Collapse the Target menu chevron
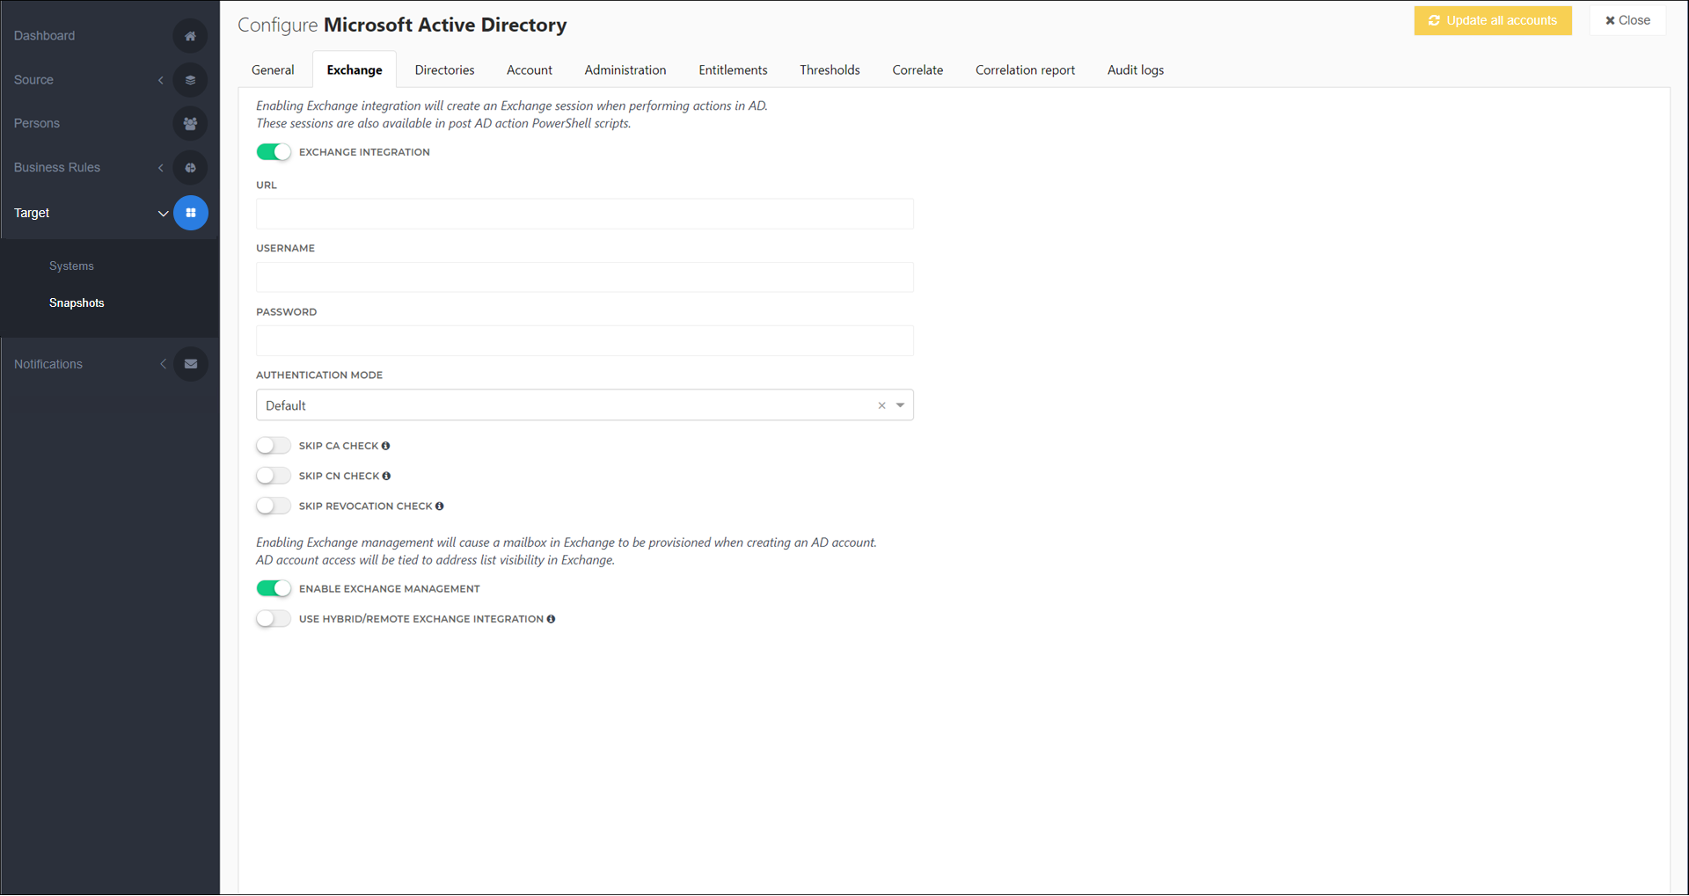Image resolution: width=1689 pixels, height=896 pixels. 163,213
